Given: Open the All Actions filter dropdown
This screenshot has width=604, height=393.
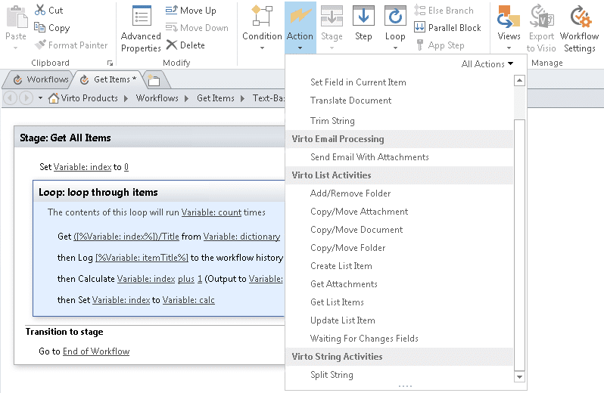Looking at the screenshot, I should click(487, 63).
